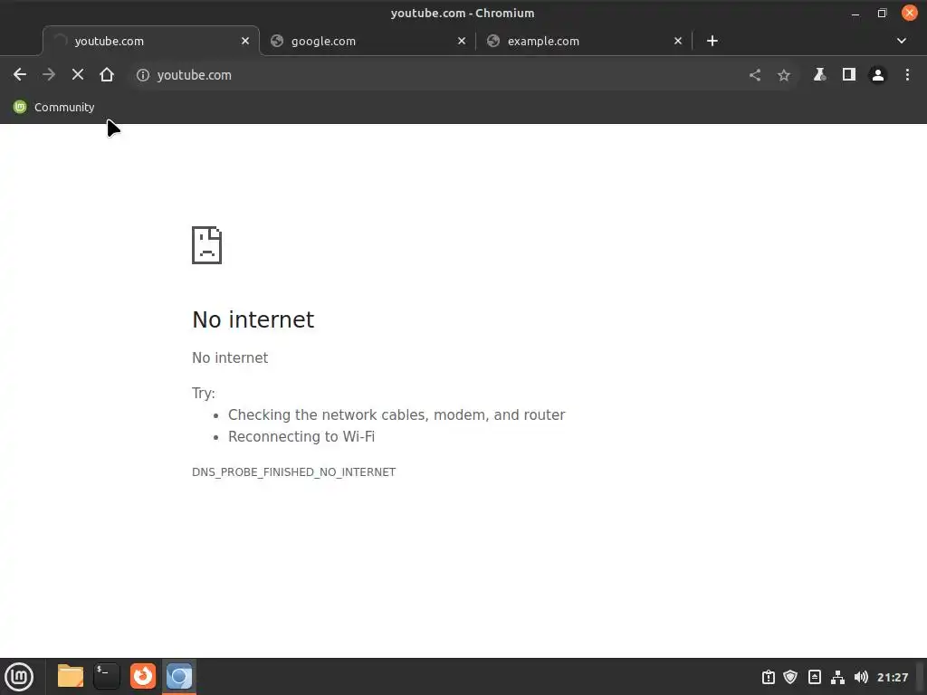Open the update manager shield tray icon
The image size is (927, 695).
point(790,677)
